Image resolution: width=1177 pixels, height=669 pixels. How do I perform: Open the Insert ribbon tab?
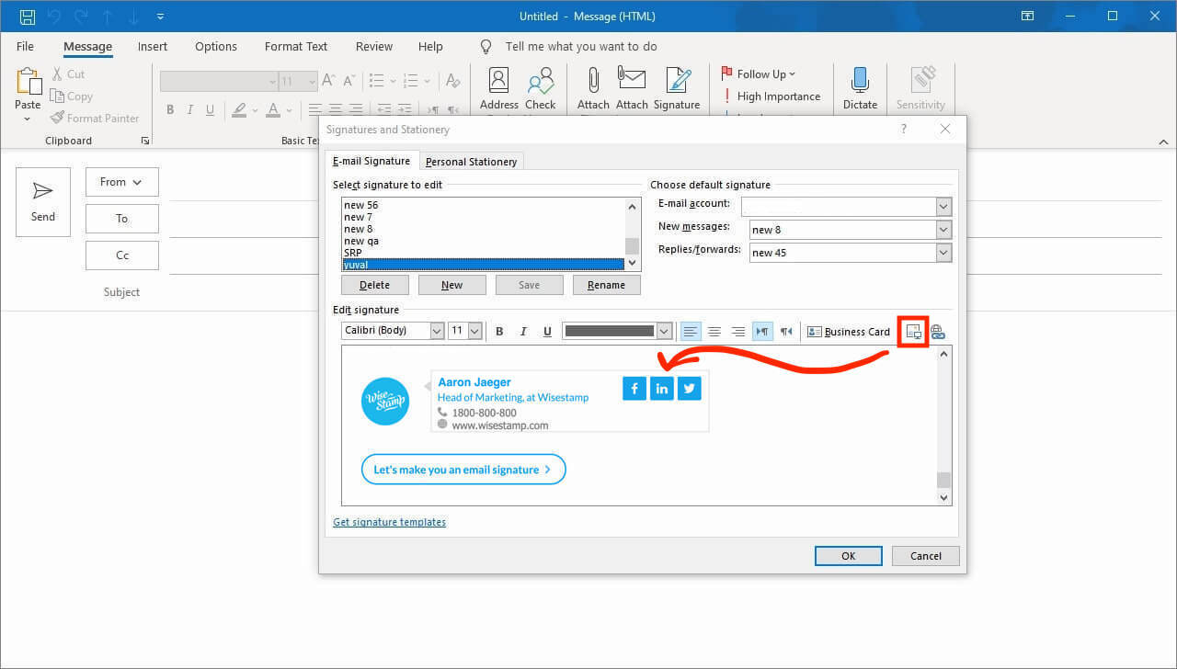153,47
